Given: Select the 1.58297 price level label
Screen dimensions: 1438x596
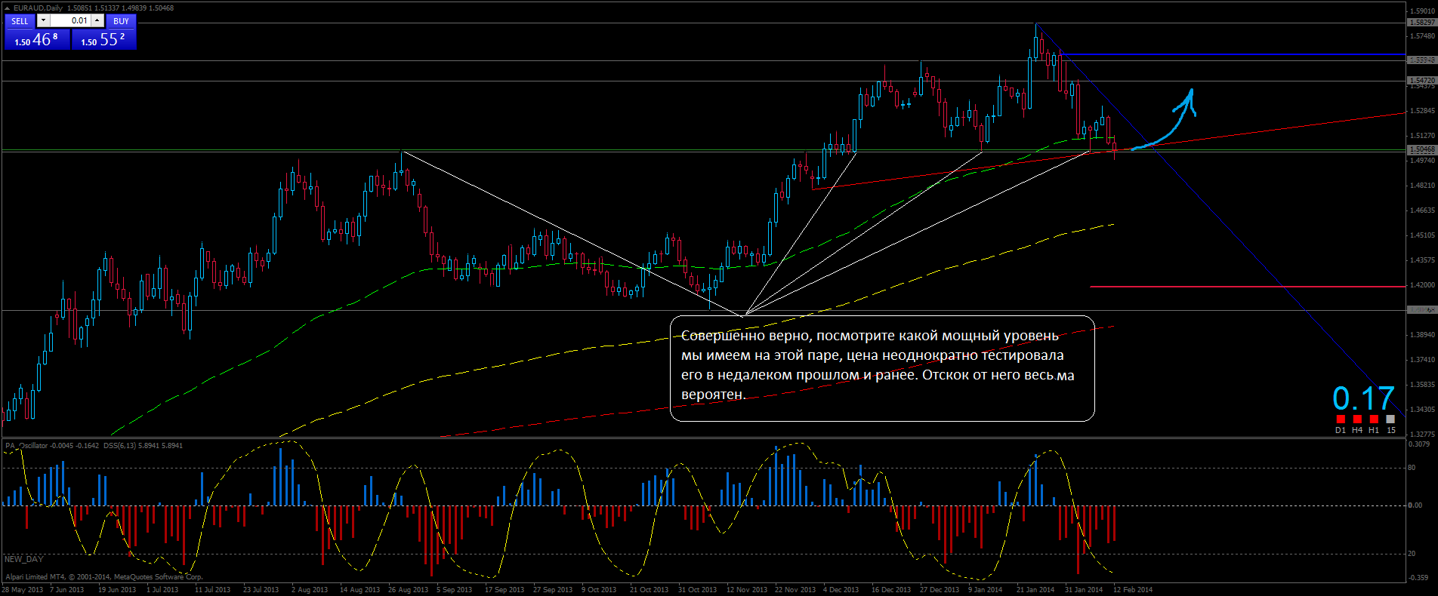Looking at the screenshot, I should [1422, 23].
